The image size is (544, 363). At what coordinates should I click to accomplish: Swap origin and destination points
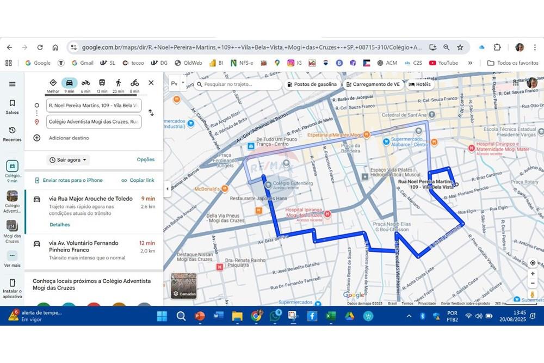151,113
